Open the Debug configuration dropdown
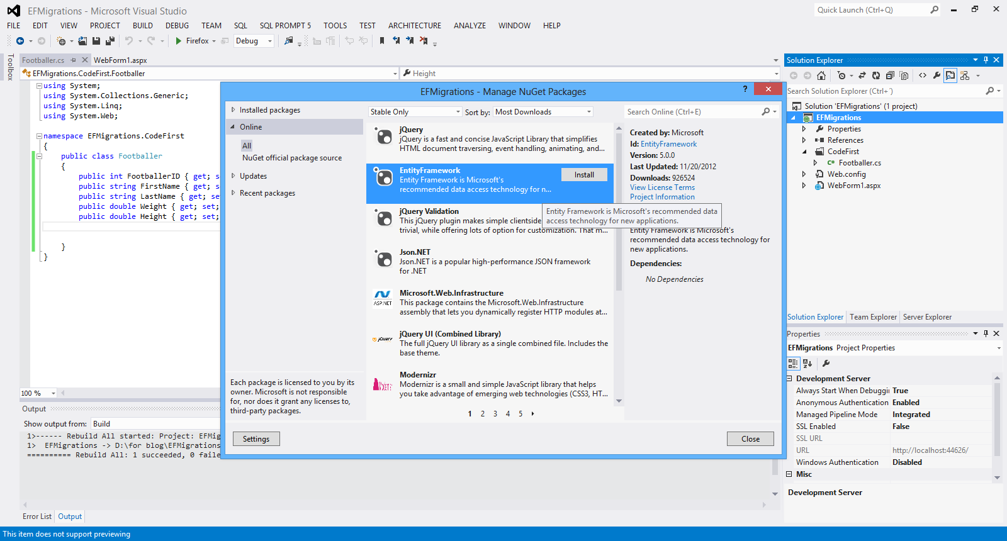This screenshot has height=541, width=1007. pos(270,41)
